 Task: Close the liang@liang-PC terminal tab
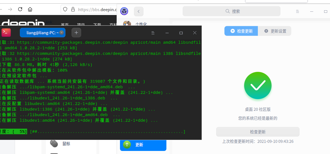coord(62,33)
